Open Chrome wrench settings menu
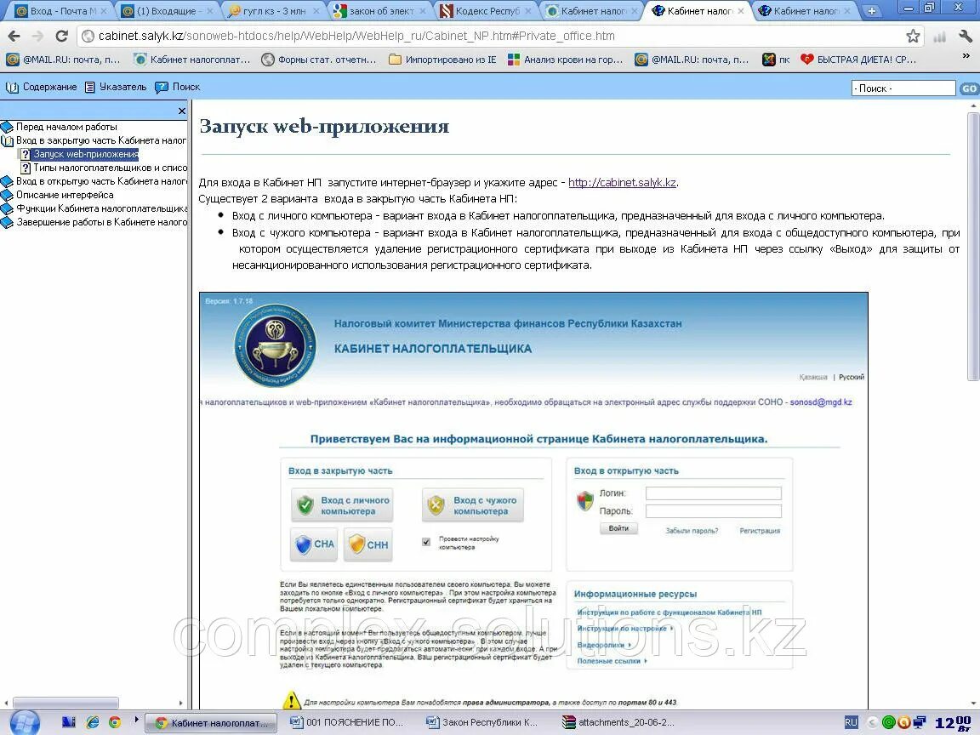980x735 pixels. (x=965, y=37)
